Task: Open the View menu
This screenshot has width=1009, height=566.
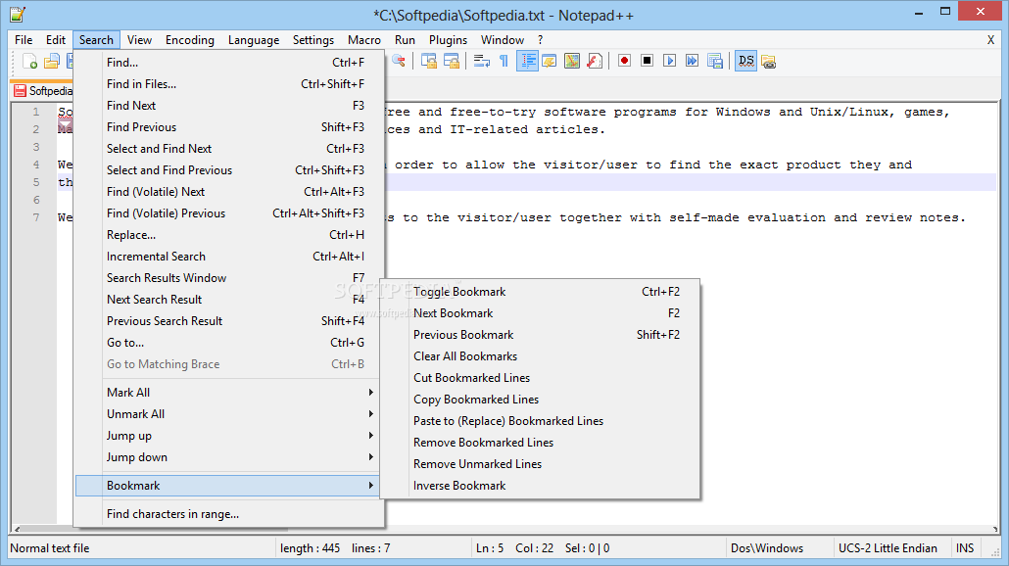Action: (139, 40)
